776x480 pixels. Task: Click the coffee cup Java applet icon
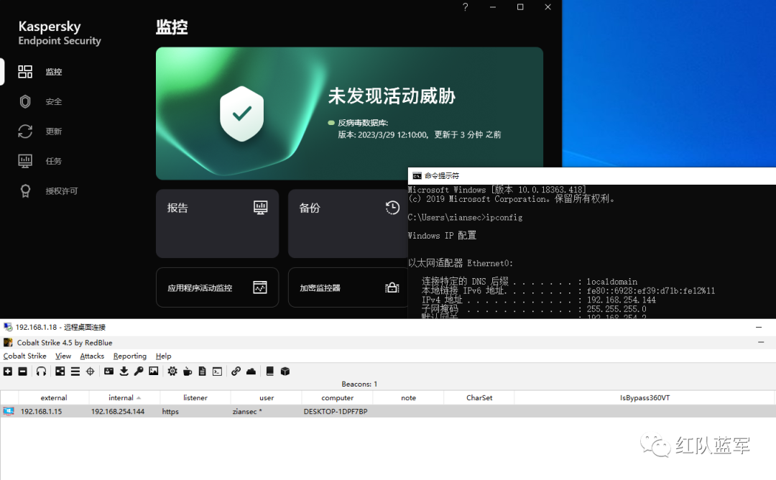click(x=188, y=371)
